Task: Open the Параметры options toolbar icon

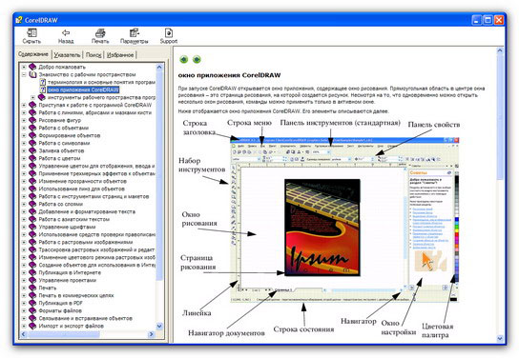Action: pyautogui.click(x=135, y=33)
